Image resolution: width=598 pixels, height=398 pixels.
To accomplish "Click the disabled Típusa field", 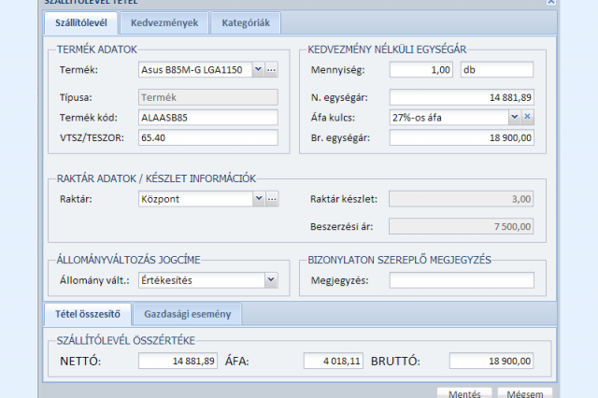I will pos(208,97).
